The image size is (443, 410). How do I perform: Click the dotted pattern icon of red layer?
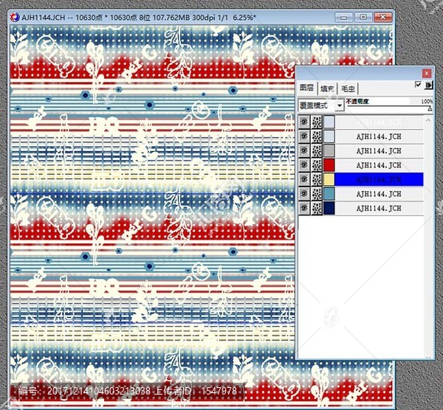coord(317,164)
